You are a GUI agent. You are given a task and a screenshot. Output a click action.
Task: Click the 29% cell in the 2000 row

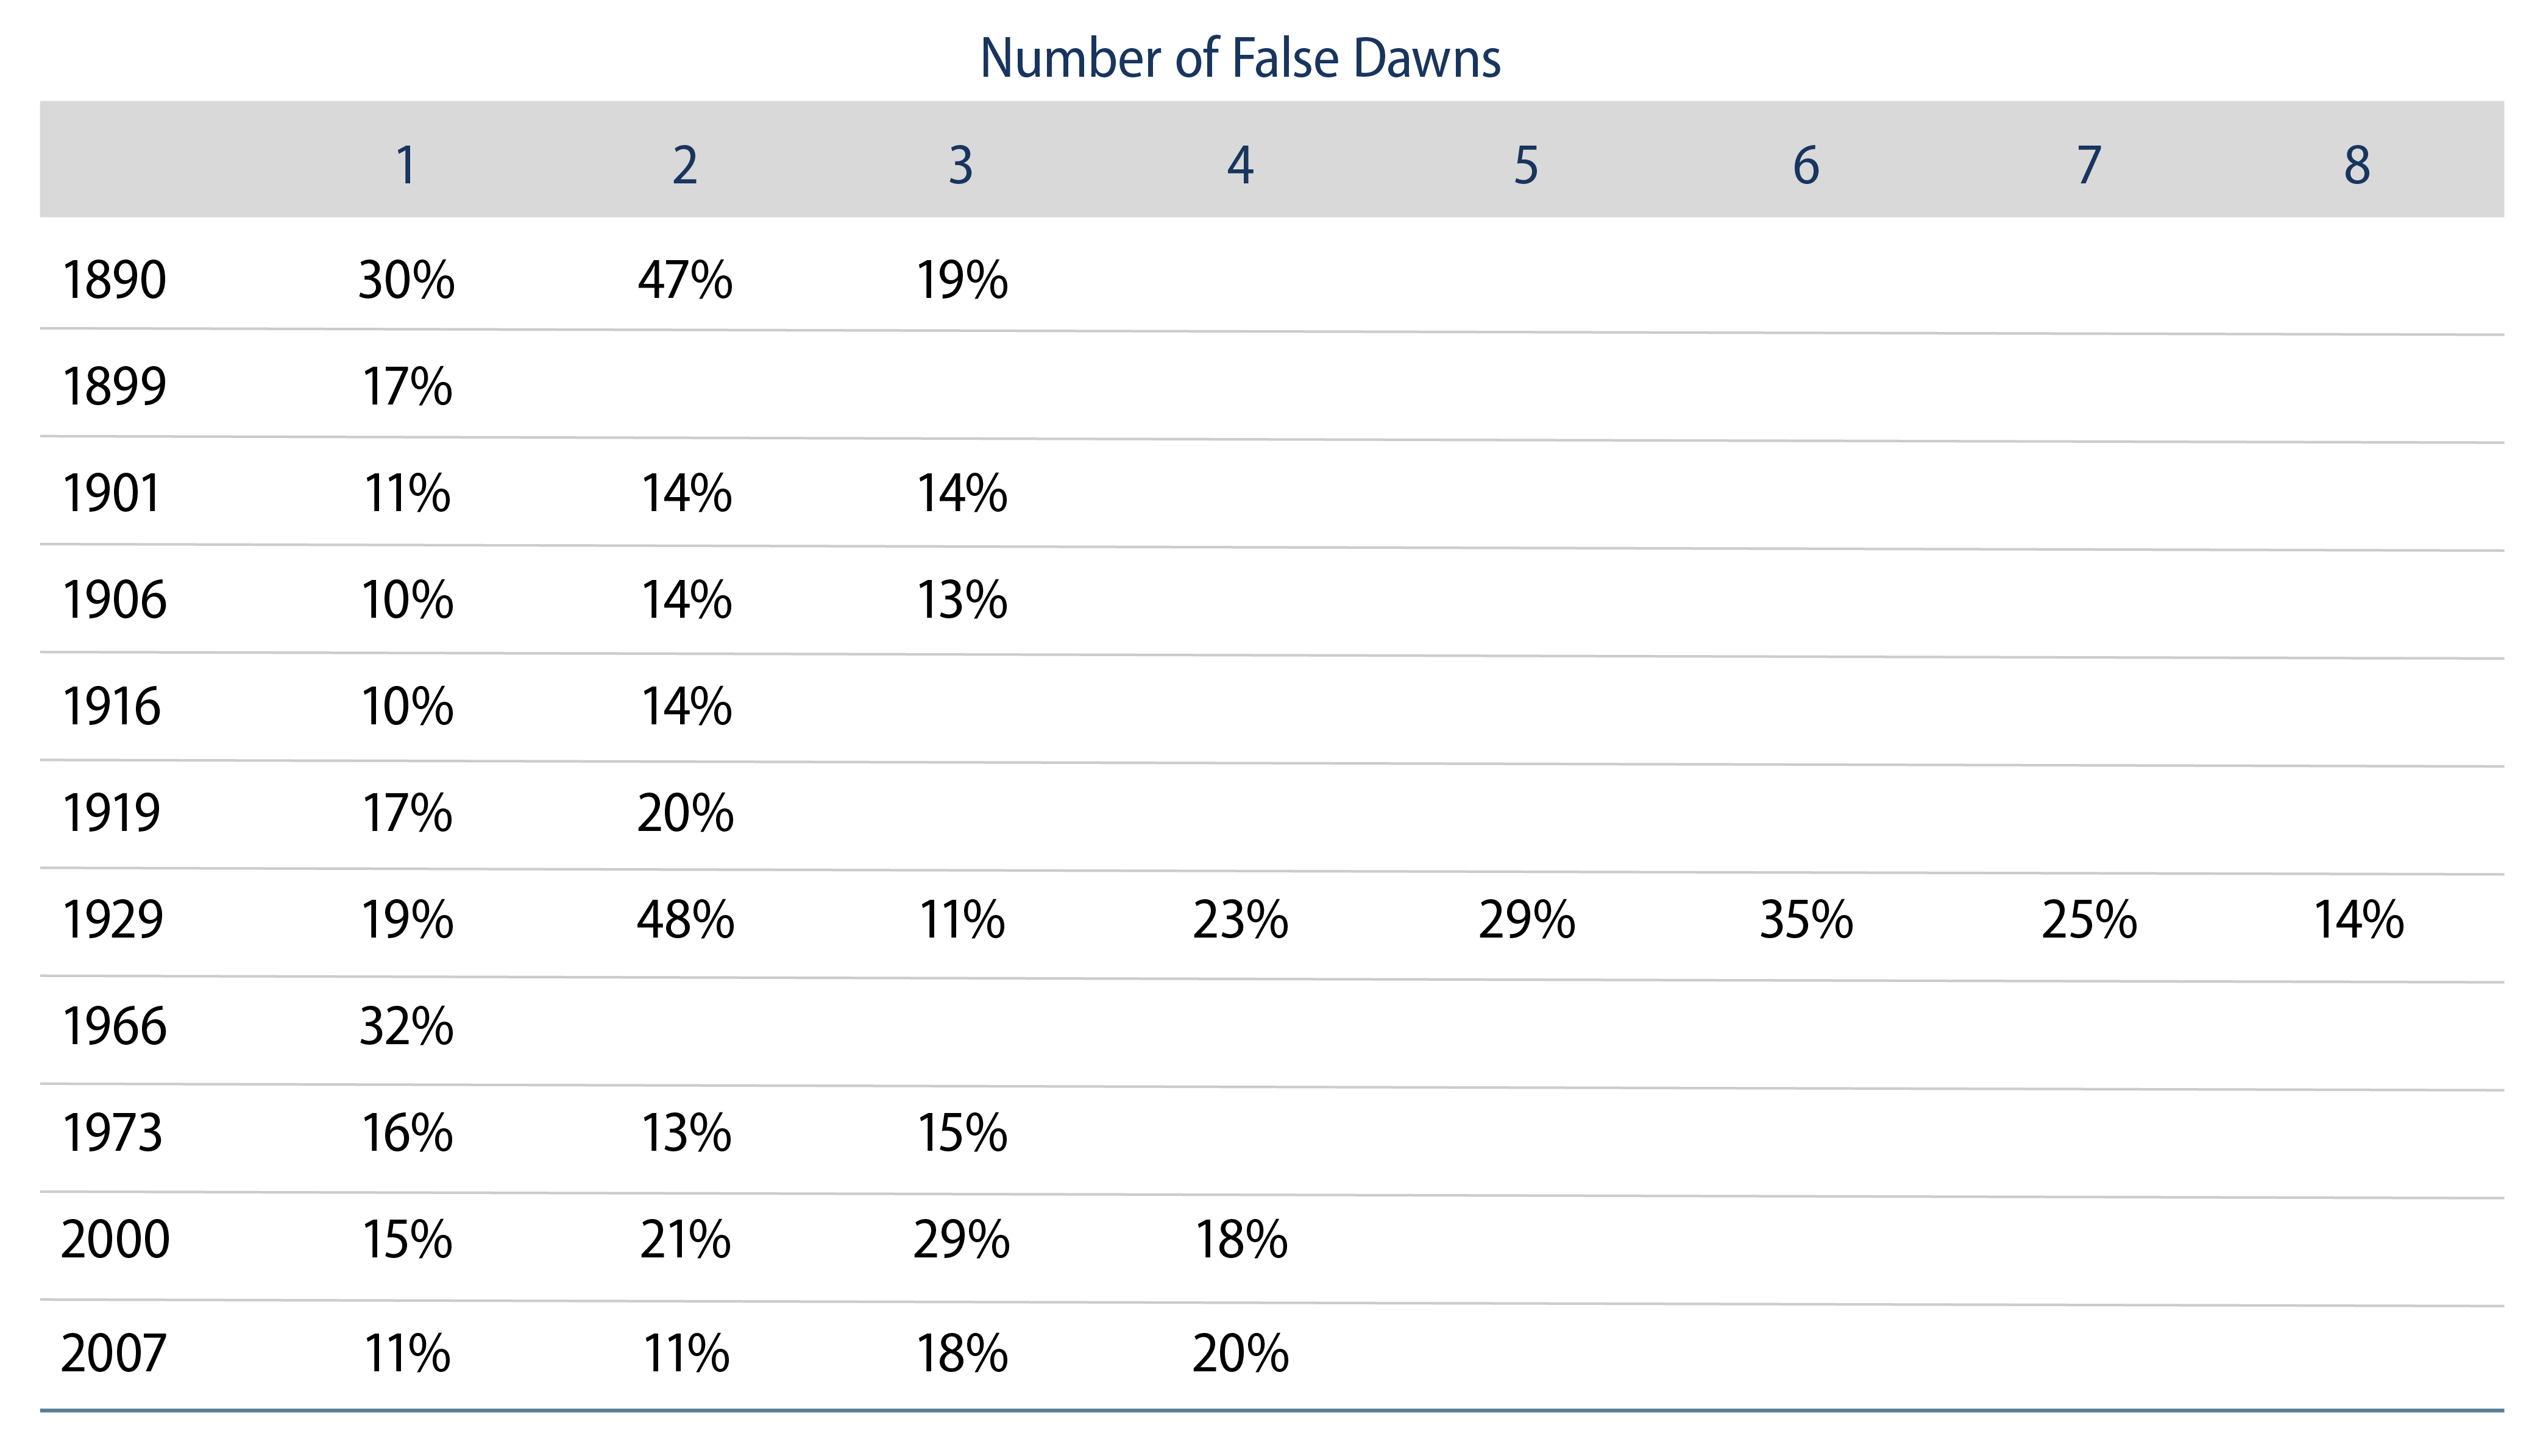click(962, 1241)
